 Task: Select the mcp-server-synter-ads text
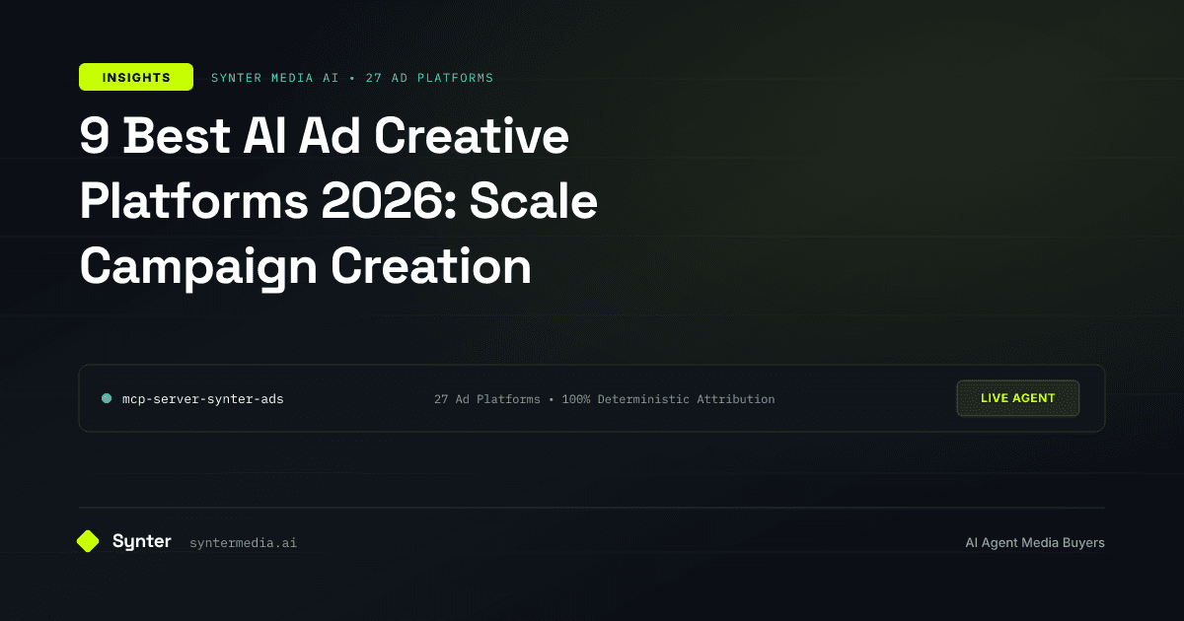click(x=202, y=399)
